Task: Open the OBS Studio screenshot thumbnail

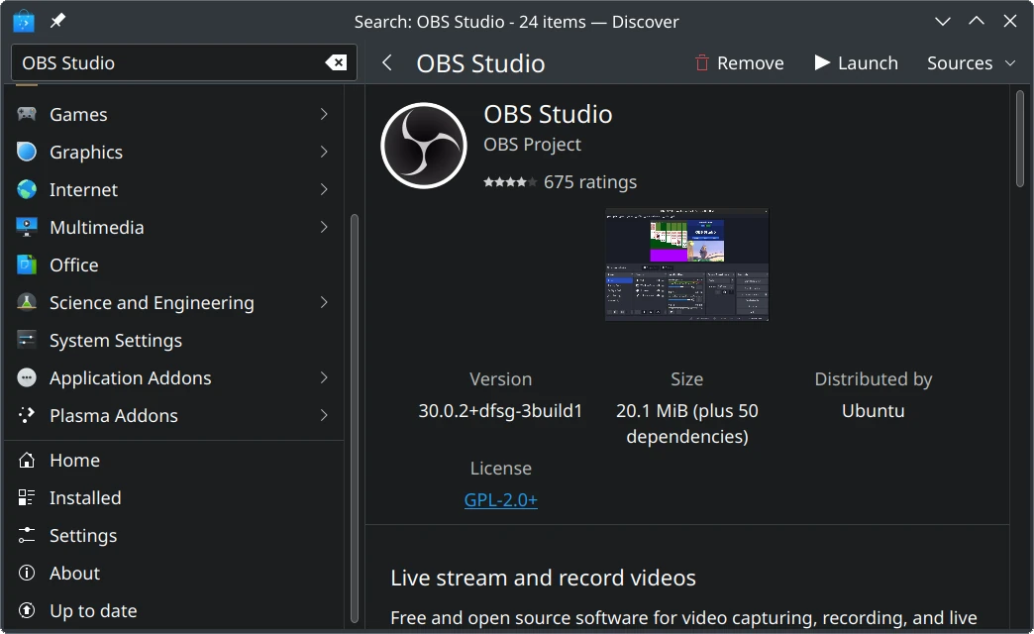Action: click(x=686, y=264)
